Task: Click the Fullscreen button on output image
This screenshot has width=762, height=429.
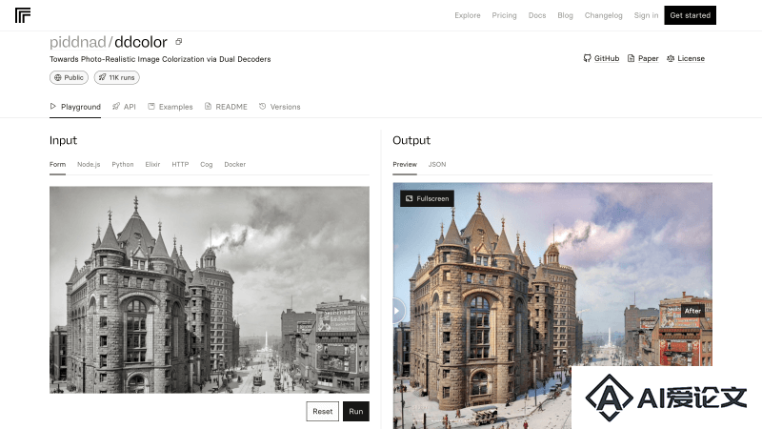Action: tap(427, 198)
